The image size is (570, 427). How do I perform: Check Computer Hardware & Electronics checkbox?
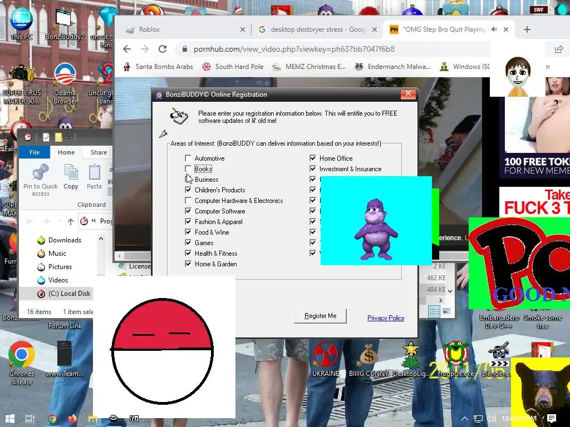[188, 200]
